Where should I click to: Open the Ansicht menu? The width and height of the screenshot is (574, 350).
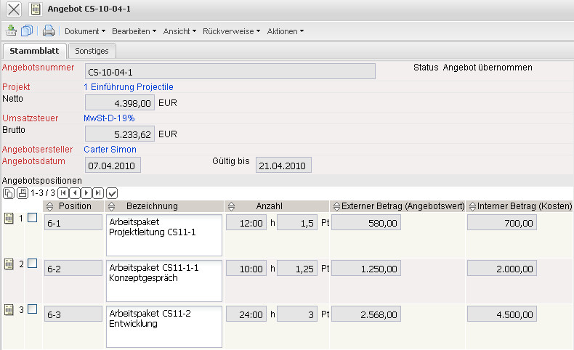[179, 31]
